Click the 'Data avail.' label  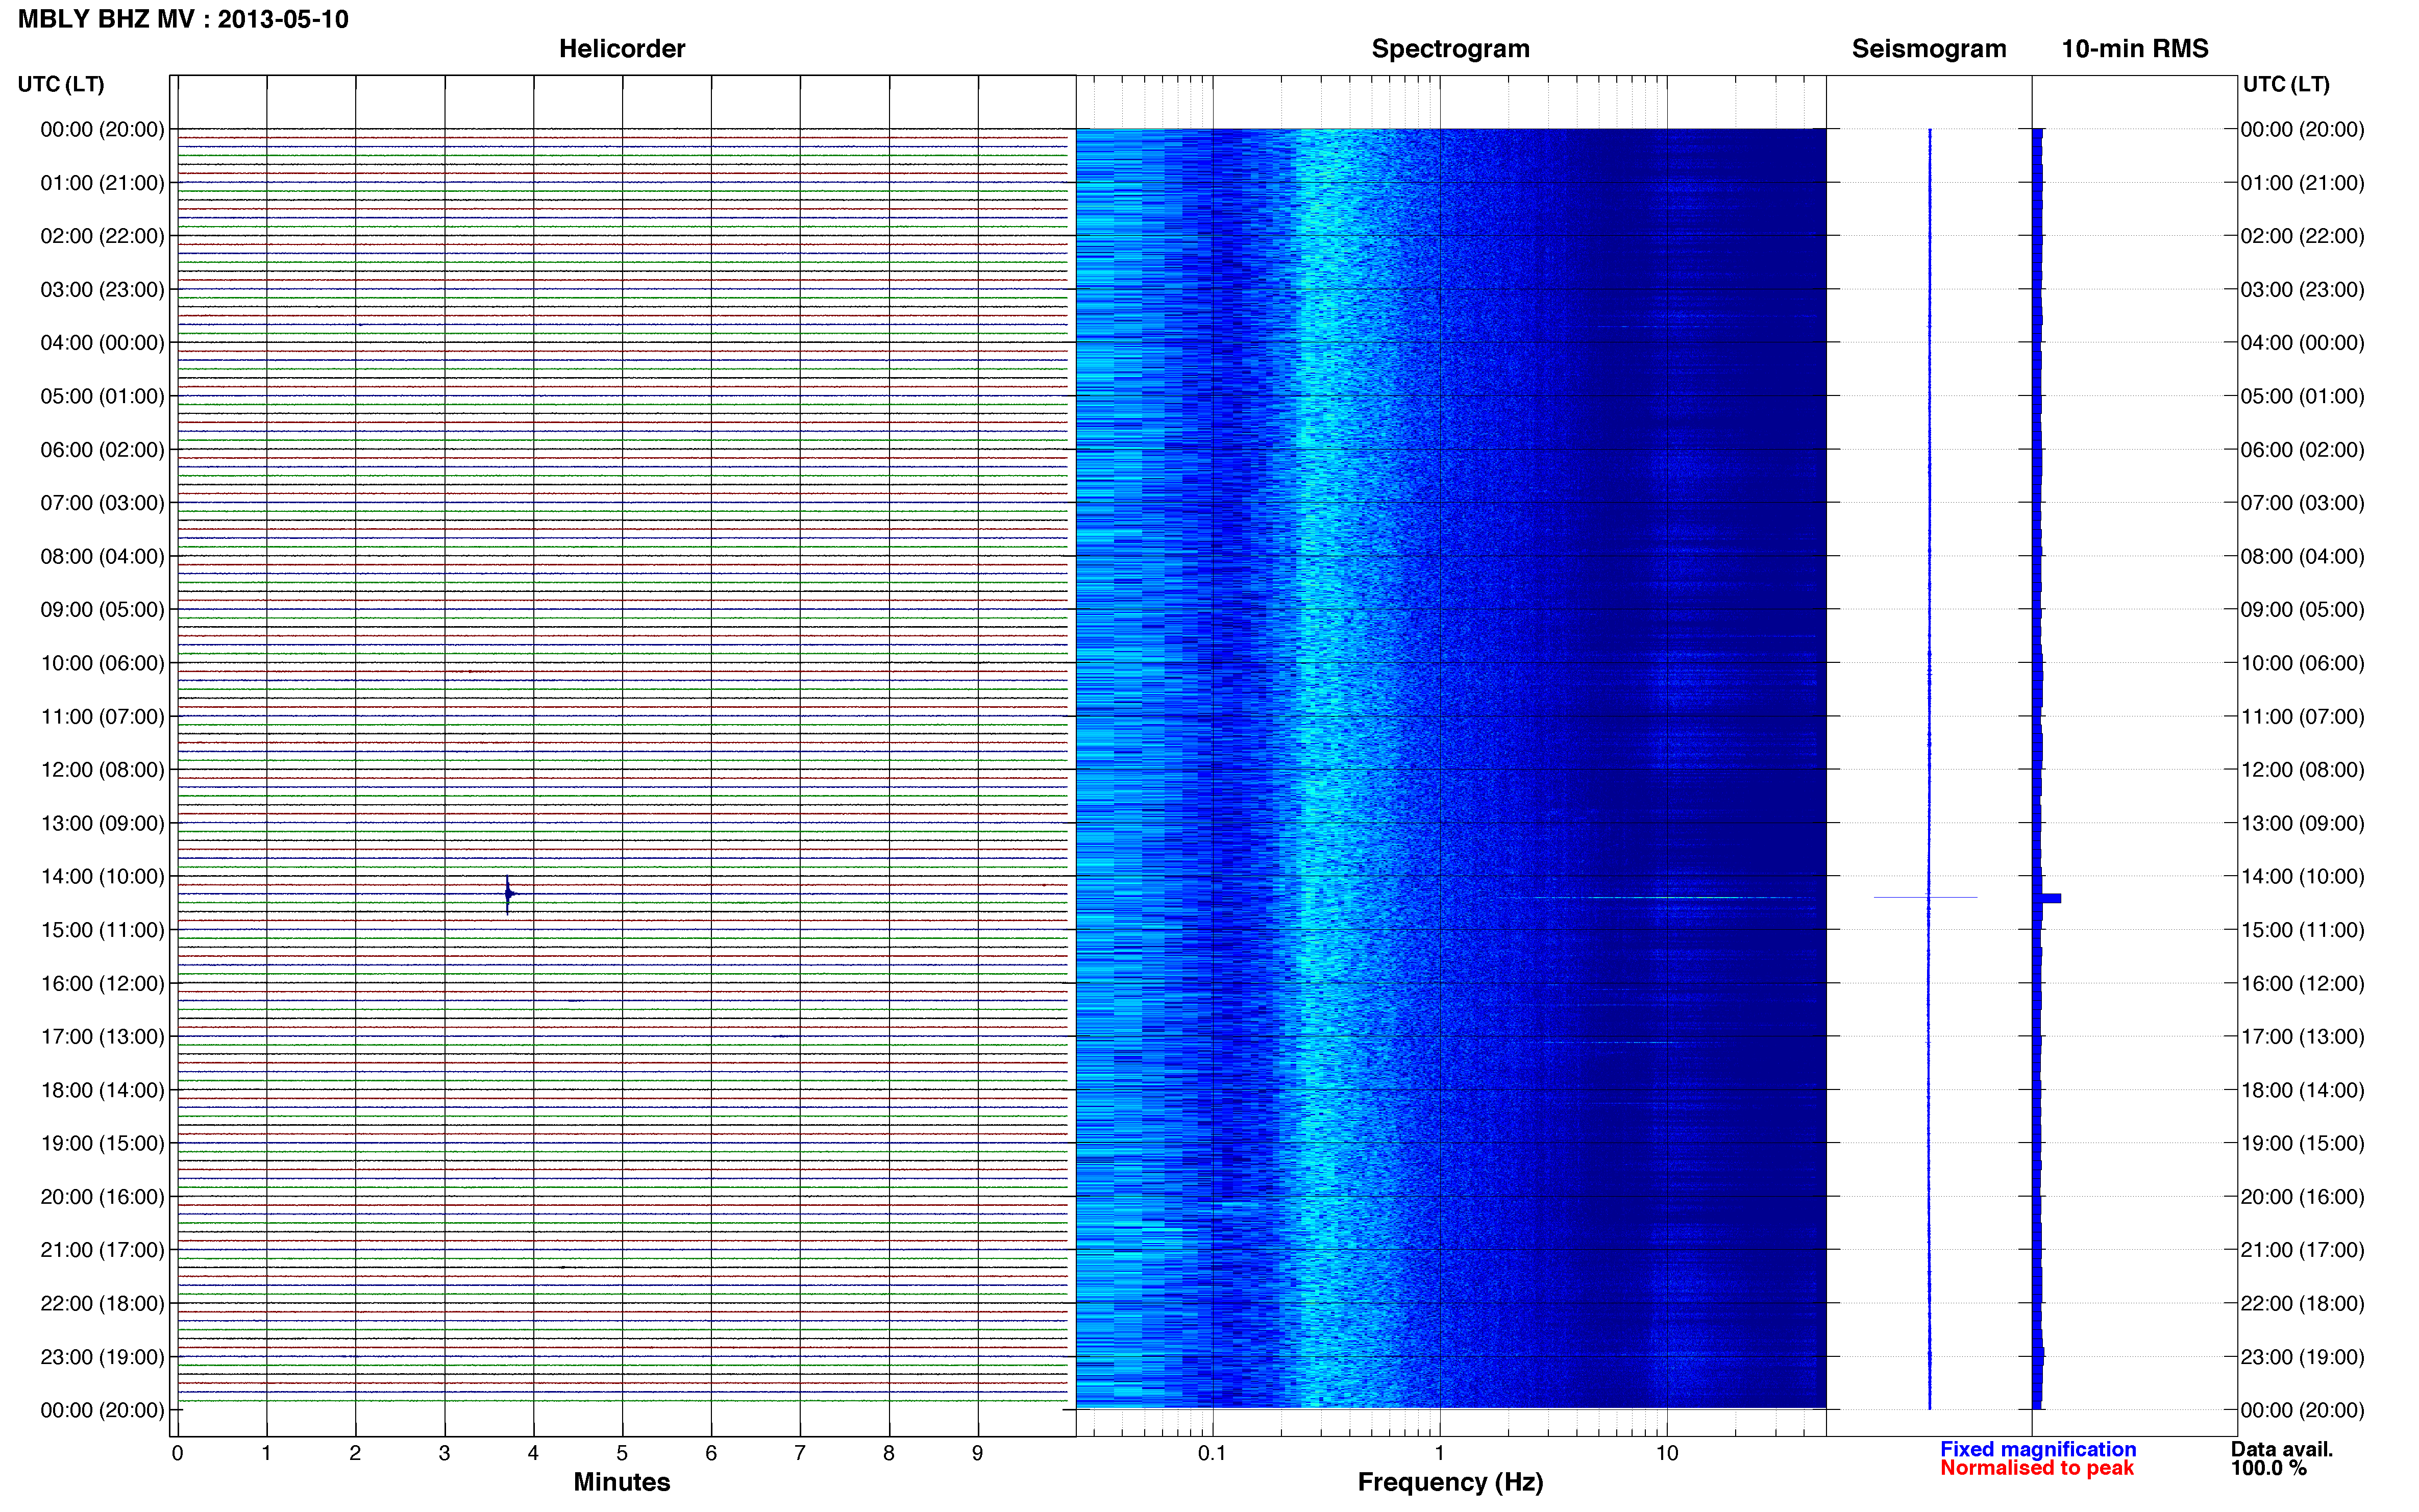click(x=2281, y=1449)
